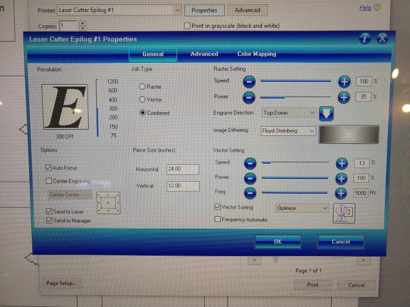Decrease raster speed with minus button
This screenshot has width=410, height=307.
pos(249,82)
